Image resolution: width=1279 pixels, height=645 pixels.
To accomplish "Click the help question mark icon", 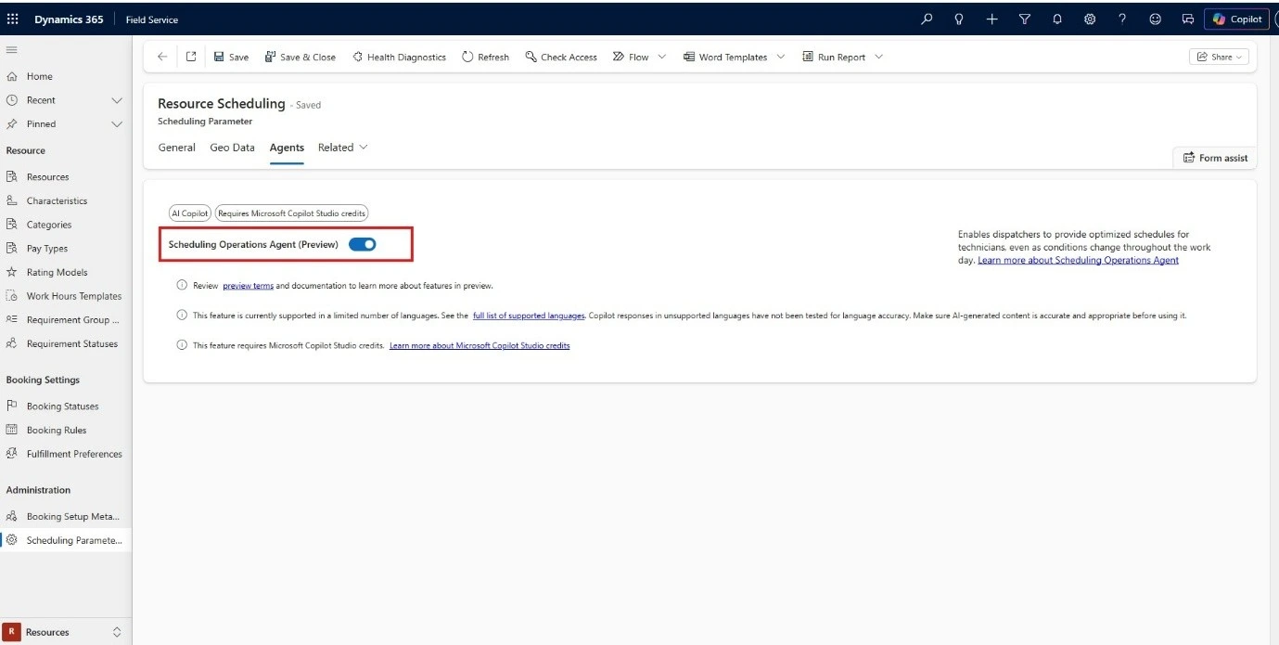I will (x=1122, y=19).
